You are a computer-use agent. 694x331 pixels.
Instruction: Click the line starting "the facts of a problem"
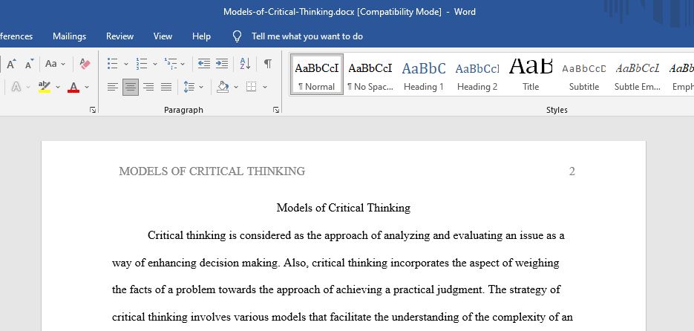(336, 290)
